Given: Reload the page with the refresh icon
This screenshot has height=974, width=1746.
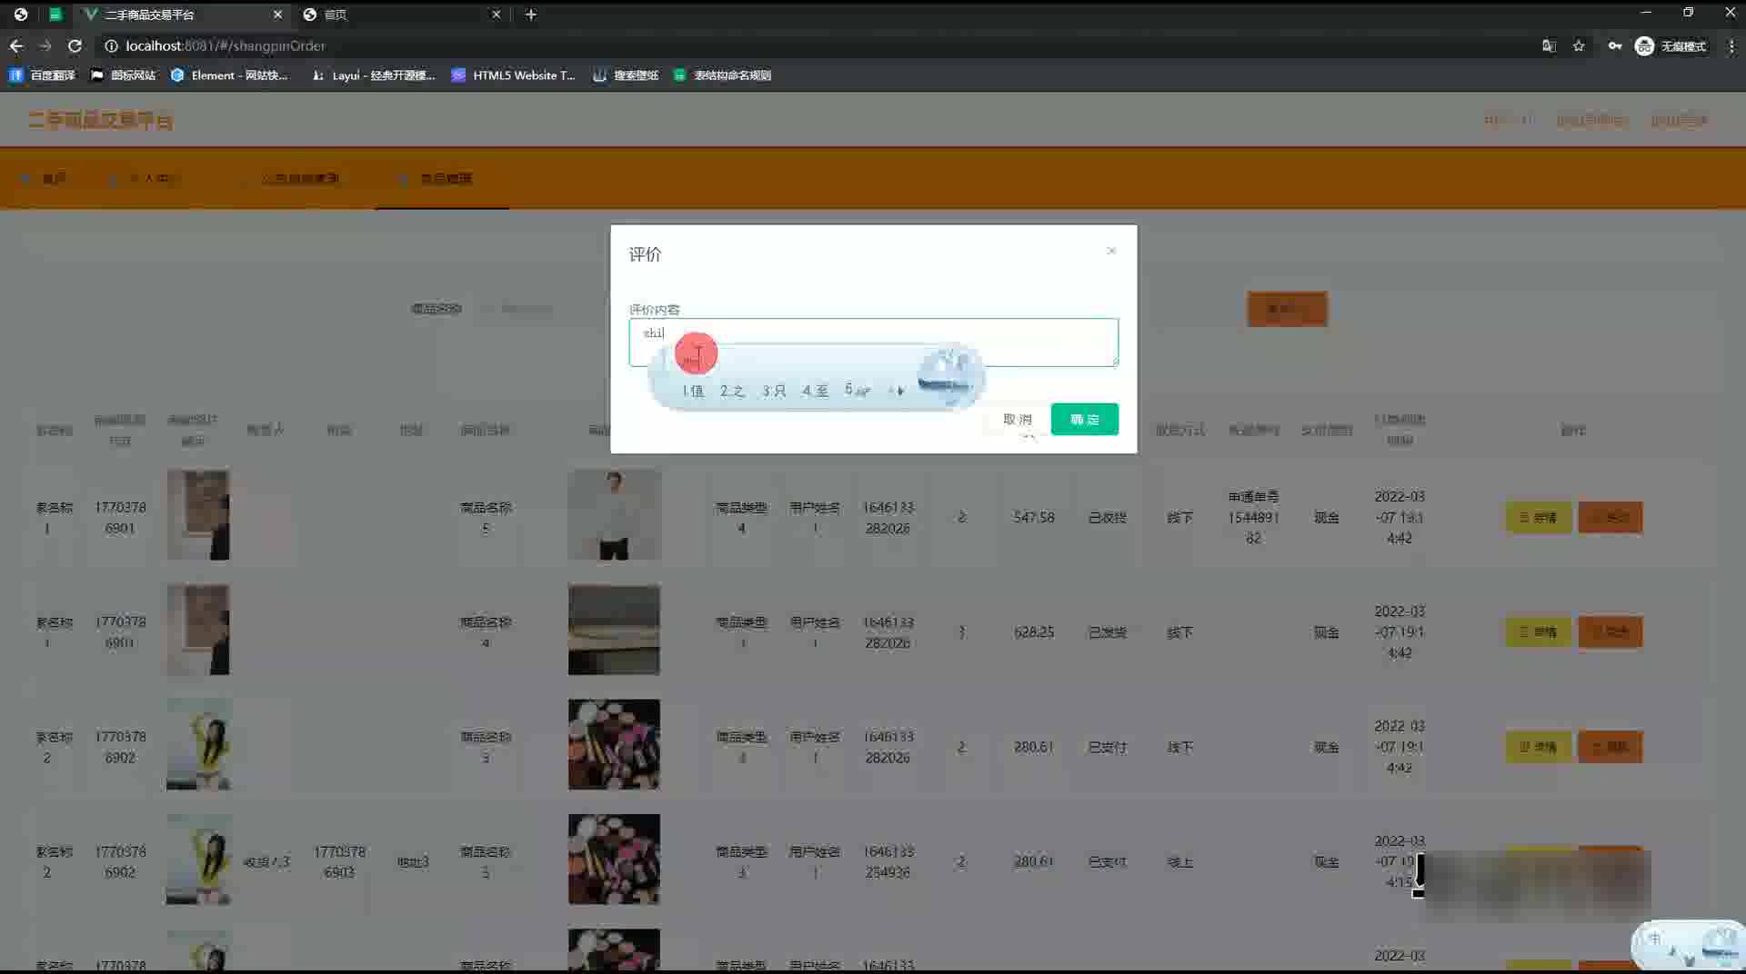Looking at the screenshot, I should tap(75, 45).
